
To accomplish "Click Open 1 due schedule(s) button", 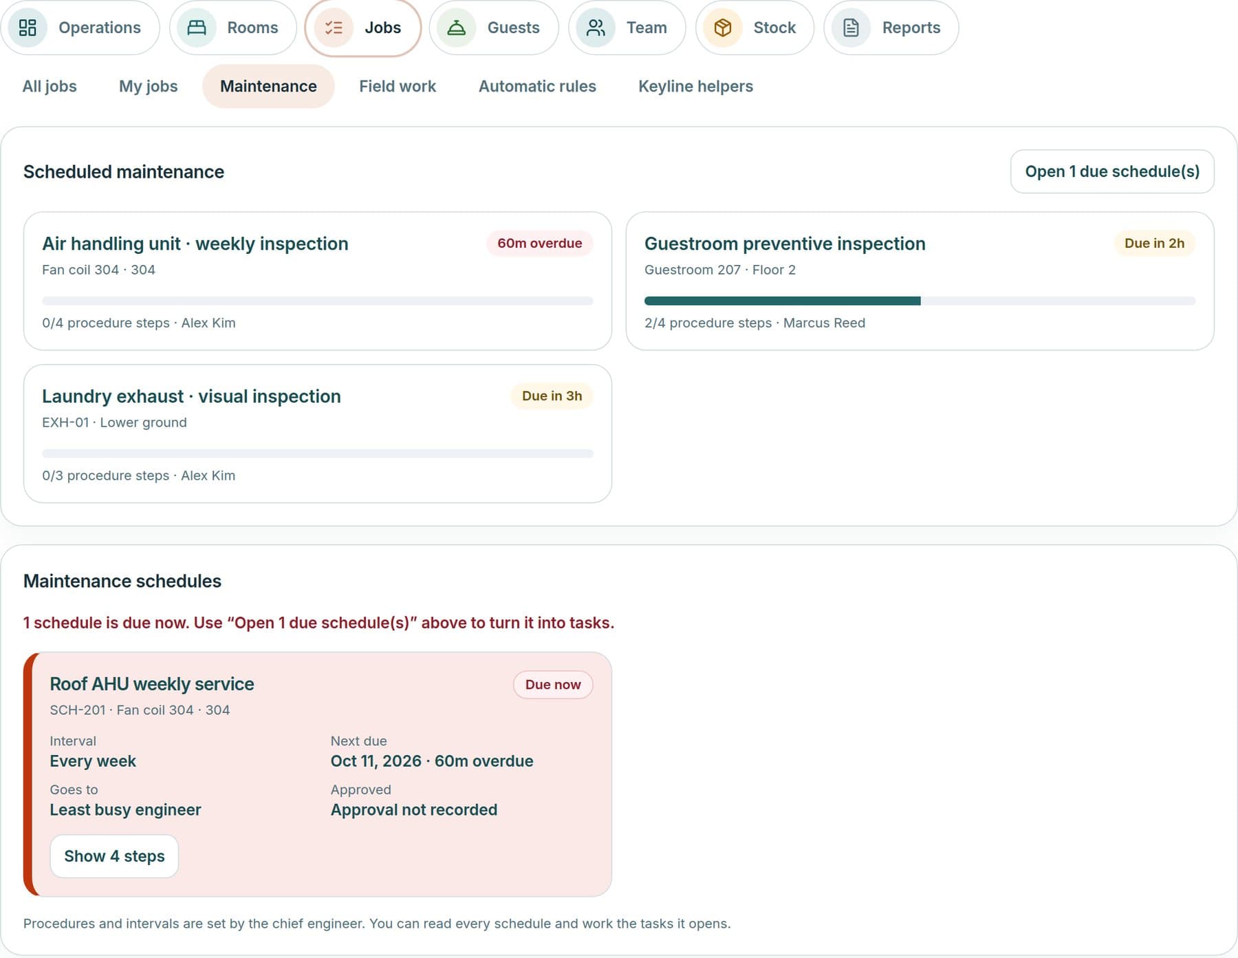I will pyautogui.click(x=1112, y=171).
